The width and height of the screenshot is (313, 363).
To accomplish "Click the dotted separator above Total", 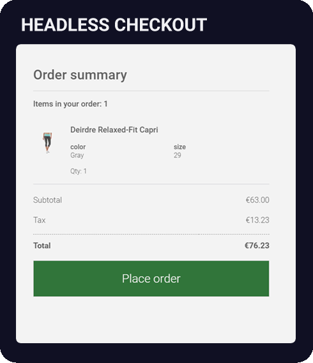I will [151, 235].
